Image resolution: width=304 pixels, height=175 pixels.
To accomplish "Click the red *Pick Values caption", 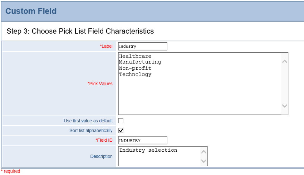I will tap(100, 84).
